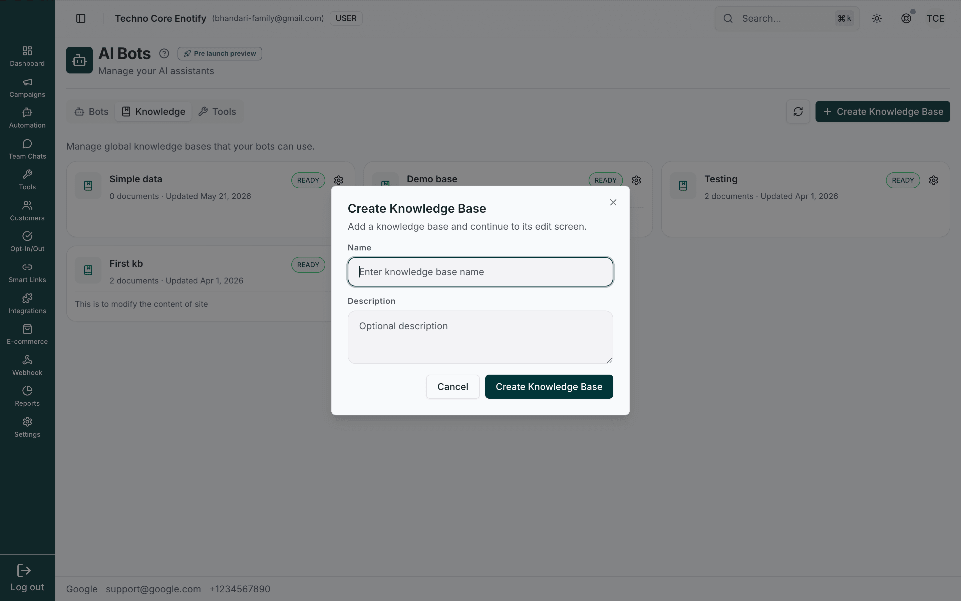Viewport: 961px width, 601px height.
Task: Switch to the Knowledge tab
Action: tap(153, 112)
